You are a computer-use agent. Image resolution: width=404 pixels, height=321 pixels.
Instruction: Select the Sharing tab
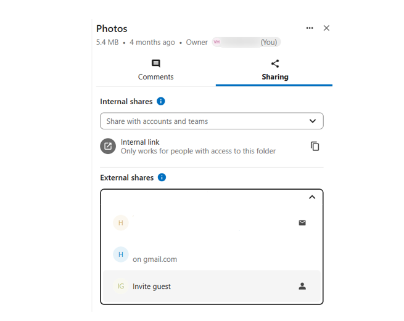[x=274, y=70]
